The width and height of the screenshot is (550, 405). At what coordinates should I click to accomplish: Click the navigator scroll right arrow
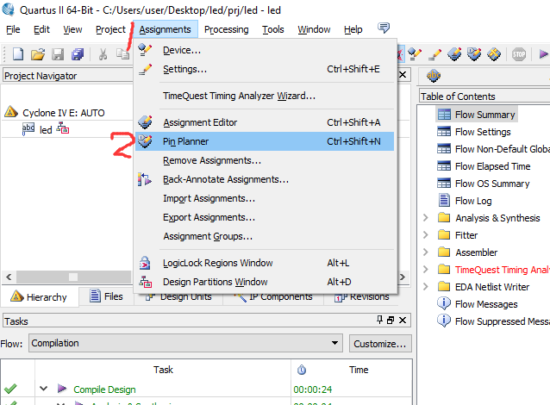tap(403, 277)
